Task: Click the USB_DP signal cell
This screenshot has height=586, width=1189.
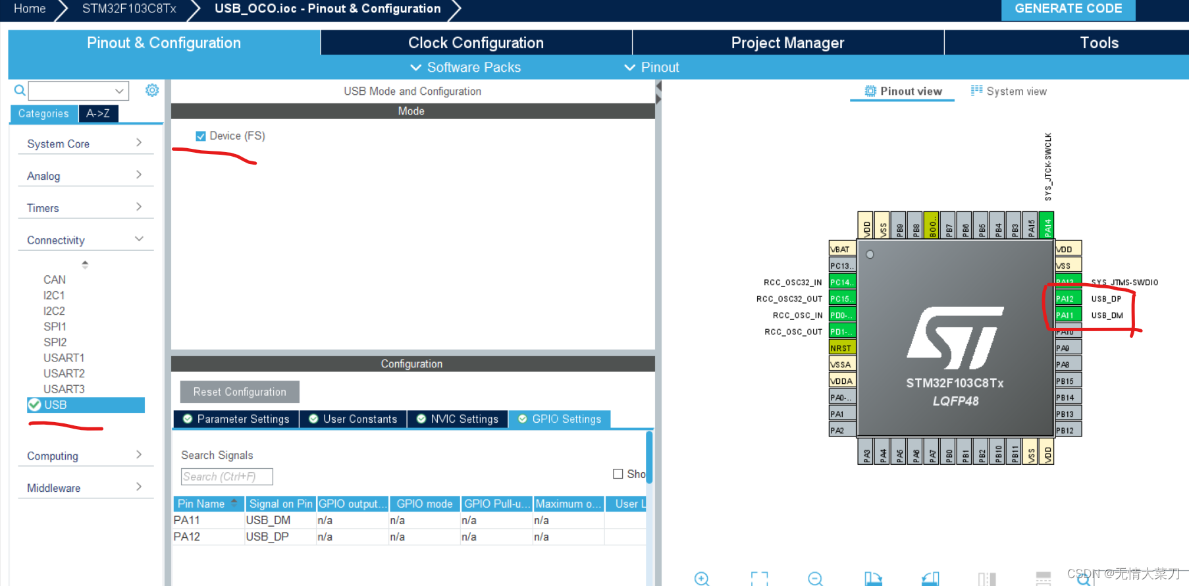Action: pyautogui.click(x=280, y=537)
